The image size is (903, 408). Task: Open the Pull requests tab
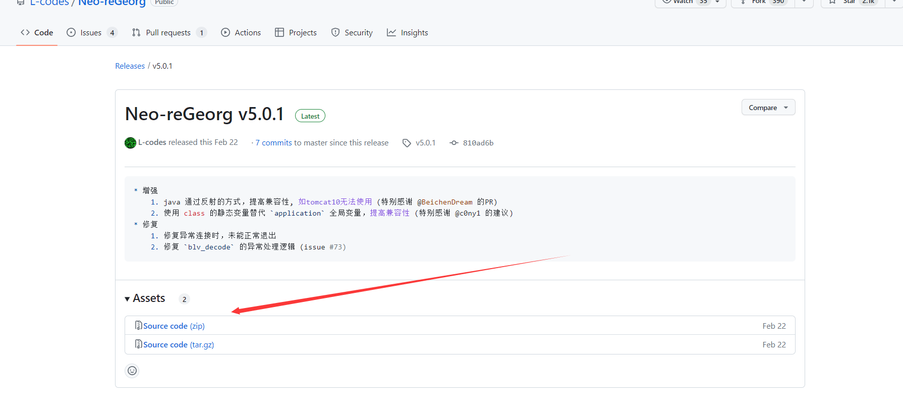pyautogui.click(x=169, y=32)
